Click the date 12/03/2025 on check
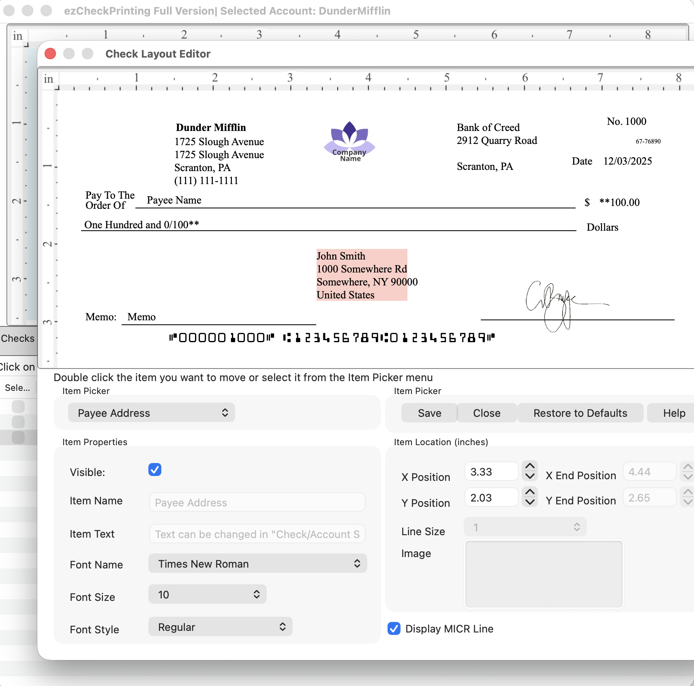 [628, 161]
